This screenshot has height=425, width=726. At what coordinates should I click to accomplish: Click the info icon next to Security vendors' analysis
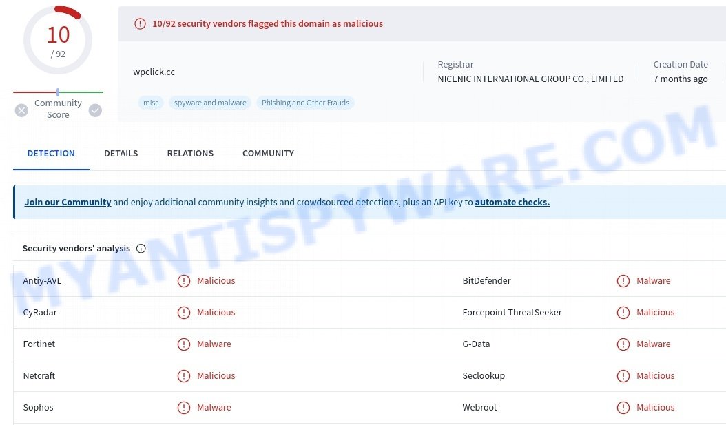coord(141,249)
